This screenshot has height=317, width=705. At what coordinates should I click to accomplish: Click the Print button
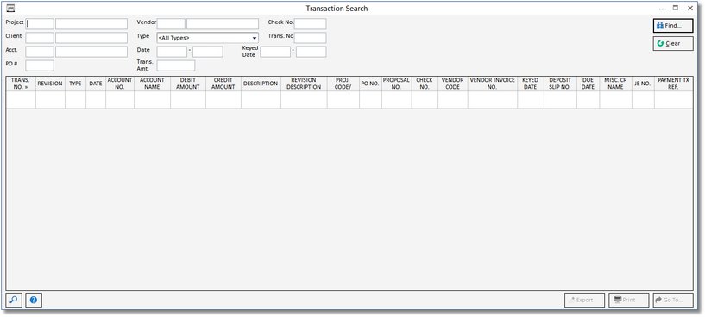[628, 300]
